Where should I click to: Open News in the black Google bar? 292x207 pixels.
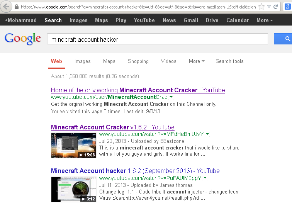(x=169, y=20)
